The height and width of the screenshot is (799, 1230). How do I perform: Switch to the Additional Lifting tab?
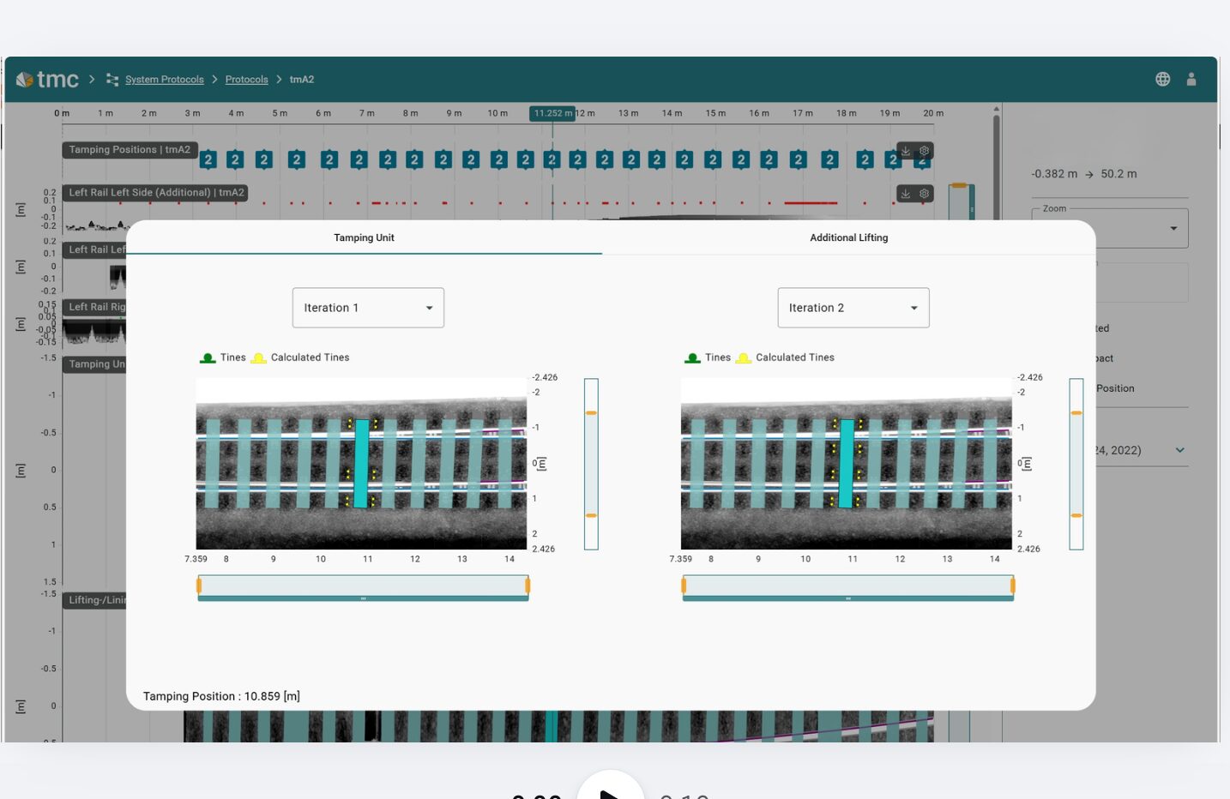click(x=848, y=237)
